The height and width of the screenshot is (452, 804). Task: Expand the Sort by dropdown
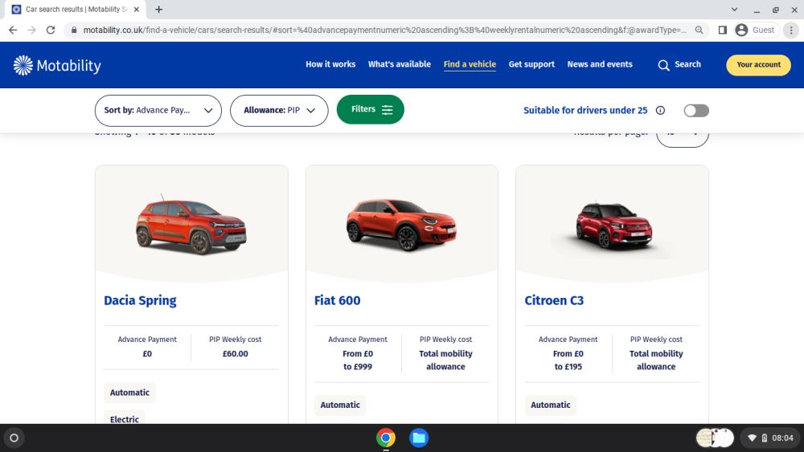158,111
